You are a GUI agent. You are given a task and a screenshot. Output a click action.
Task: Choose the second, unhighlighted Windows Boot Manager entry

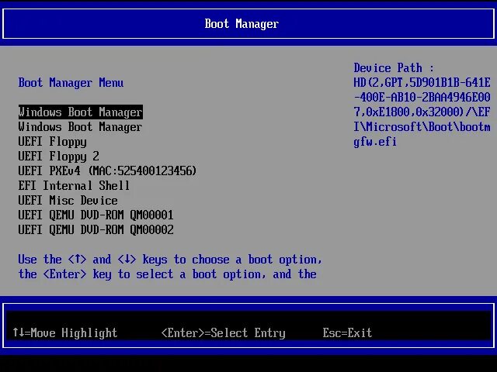(x=80, y=127)
